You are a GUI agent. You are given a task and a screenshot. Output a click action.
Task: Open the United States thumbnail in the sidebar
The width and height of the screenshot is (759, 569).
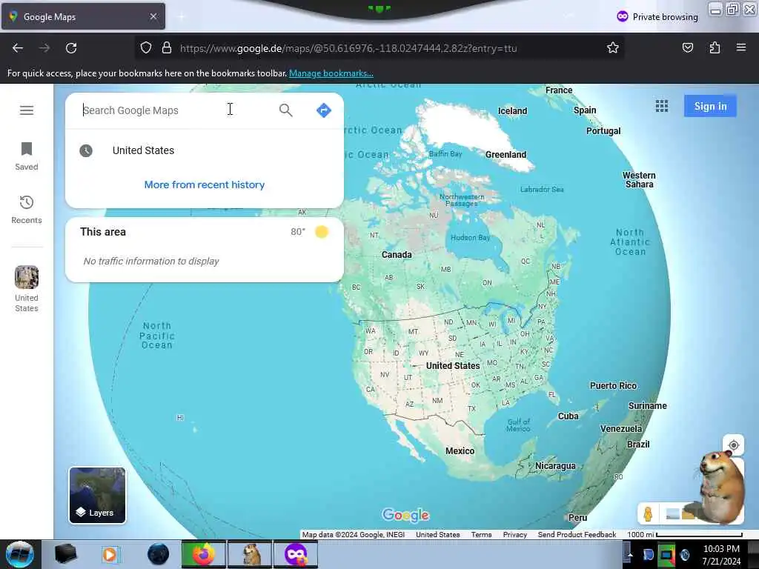click(27, 289)
